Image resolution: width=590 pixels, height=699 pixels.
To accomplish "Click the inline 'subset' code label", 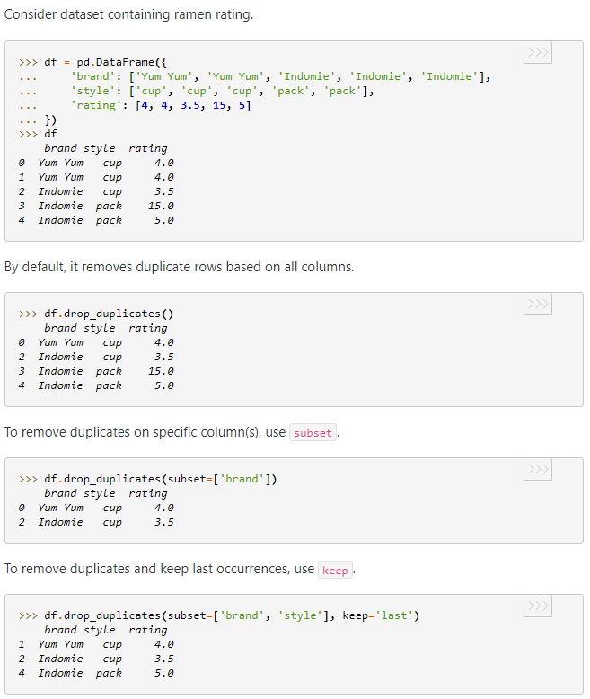I will pyautogui.click(x=313, y=433).
